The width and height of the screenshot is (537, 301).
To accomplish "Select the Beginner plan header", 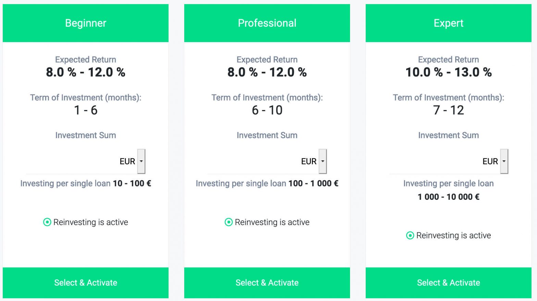I will pyautogui.click(x=86, y=23).
